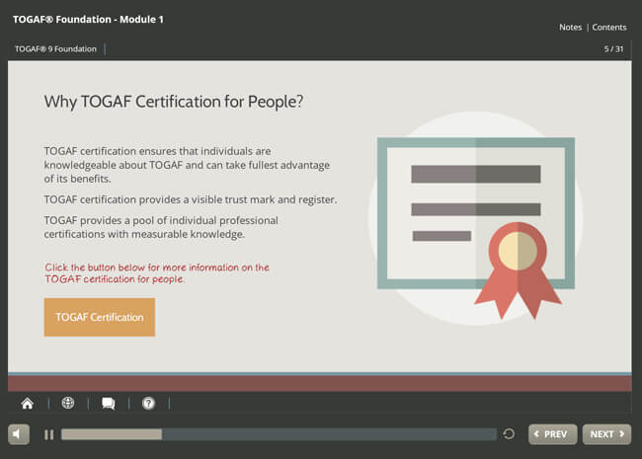
Task: Click the certificate illustration
Action: click(476, 219)
